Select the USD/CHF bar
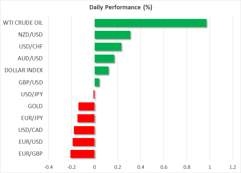This screenshot has height=173, width=241. [x=108, y=47]
